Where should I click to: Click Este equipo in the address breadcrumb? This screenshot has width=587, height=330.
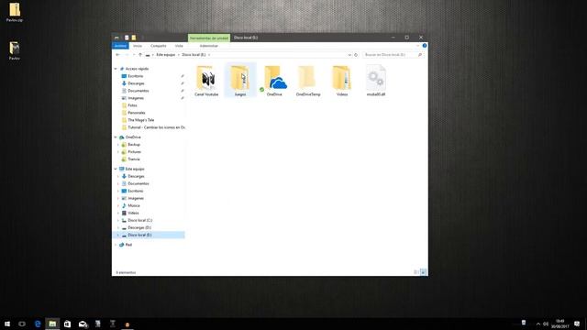165,55
